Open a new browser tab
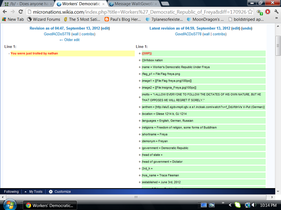 pyautogui.click(x=165, y=3)
